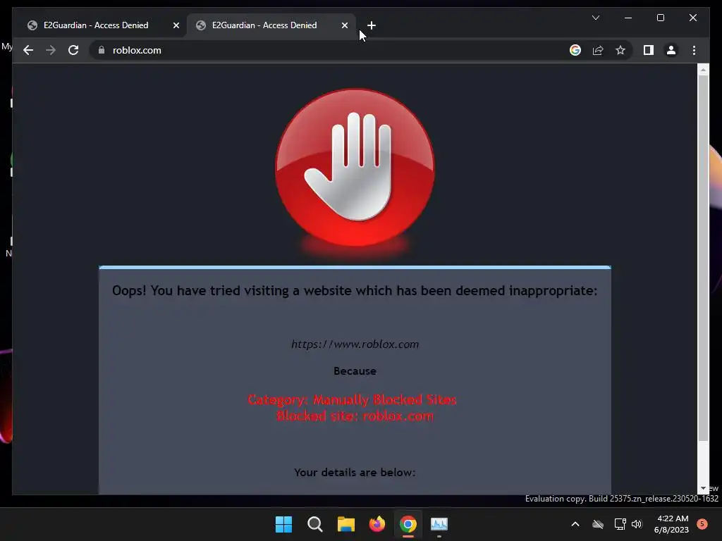The image size is (722, 541).
Task: Open File Explorer from the taskbar
Action: point(345,524)
